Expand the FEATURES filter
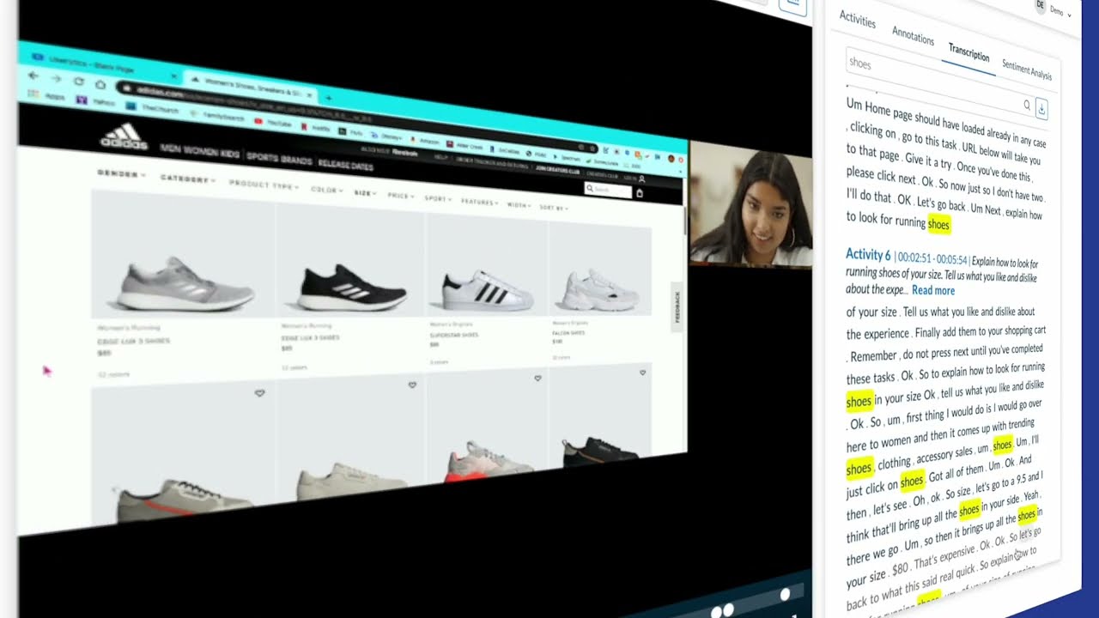1099x618 pixels. [480, 203]
